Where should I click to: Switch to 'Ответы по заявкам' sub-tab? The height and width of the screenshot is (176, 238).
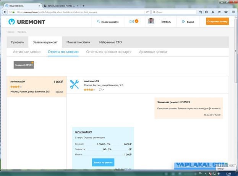click(63, 52)
